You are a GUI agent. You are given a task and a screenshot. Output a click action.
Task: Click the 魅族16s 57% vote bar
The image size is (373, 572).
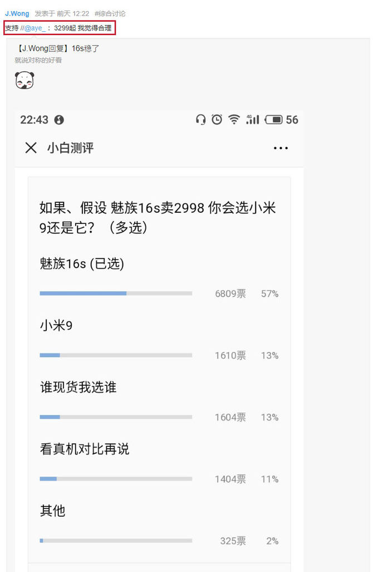(x=116, y=293)
